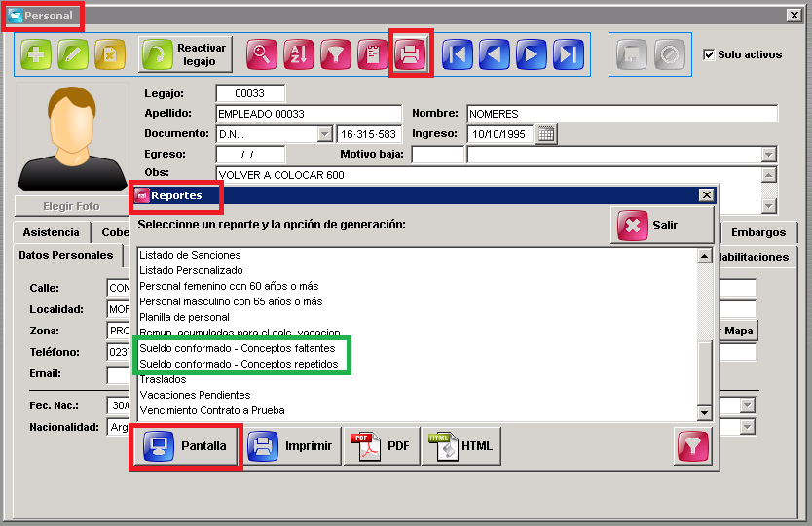The width and height of the screenshot is (812, 526).
Task: Open the Ingreso calendar picker
Action: (546, 134)
